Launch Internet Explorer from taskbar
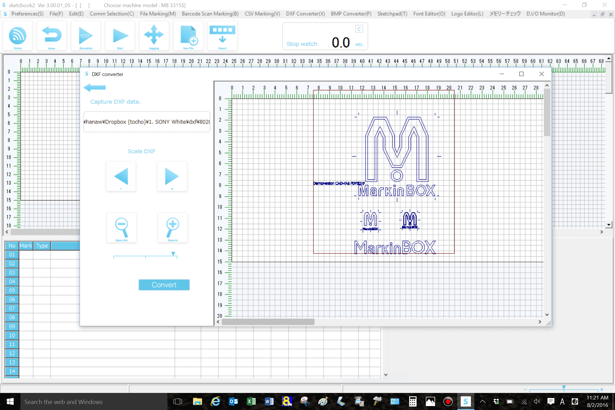 point(216,402)
